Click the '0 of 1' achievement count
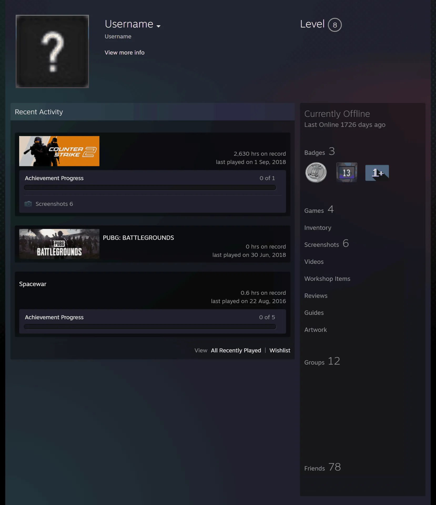Screen dimensions: 436x505 coord(267,178)
